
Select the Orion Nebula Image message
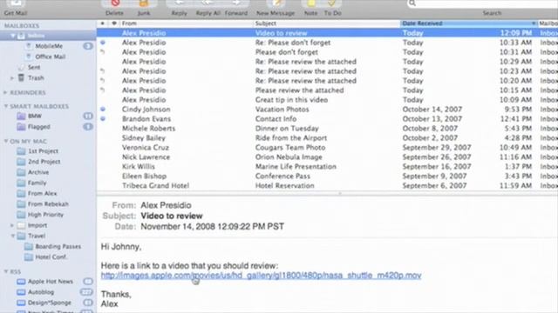tap(328, 157)
